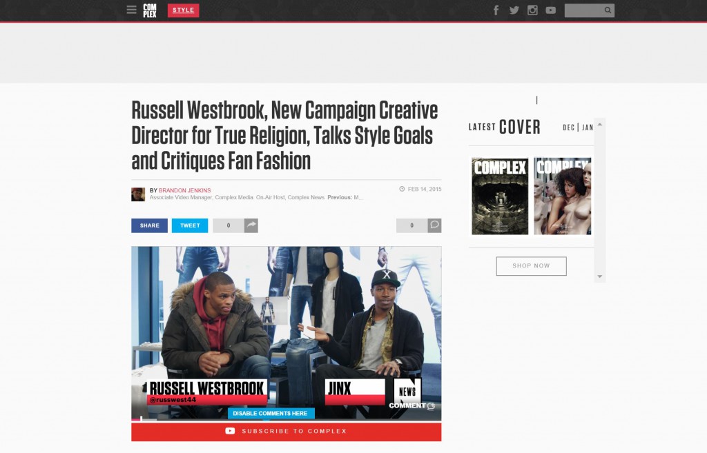Share article on Facebook with SHARE button
Viewport: 707px width, 453px height.
point(149,225)
